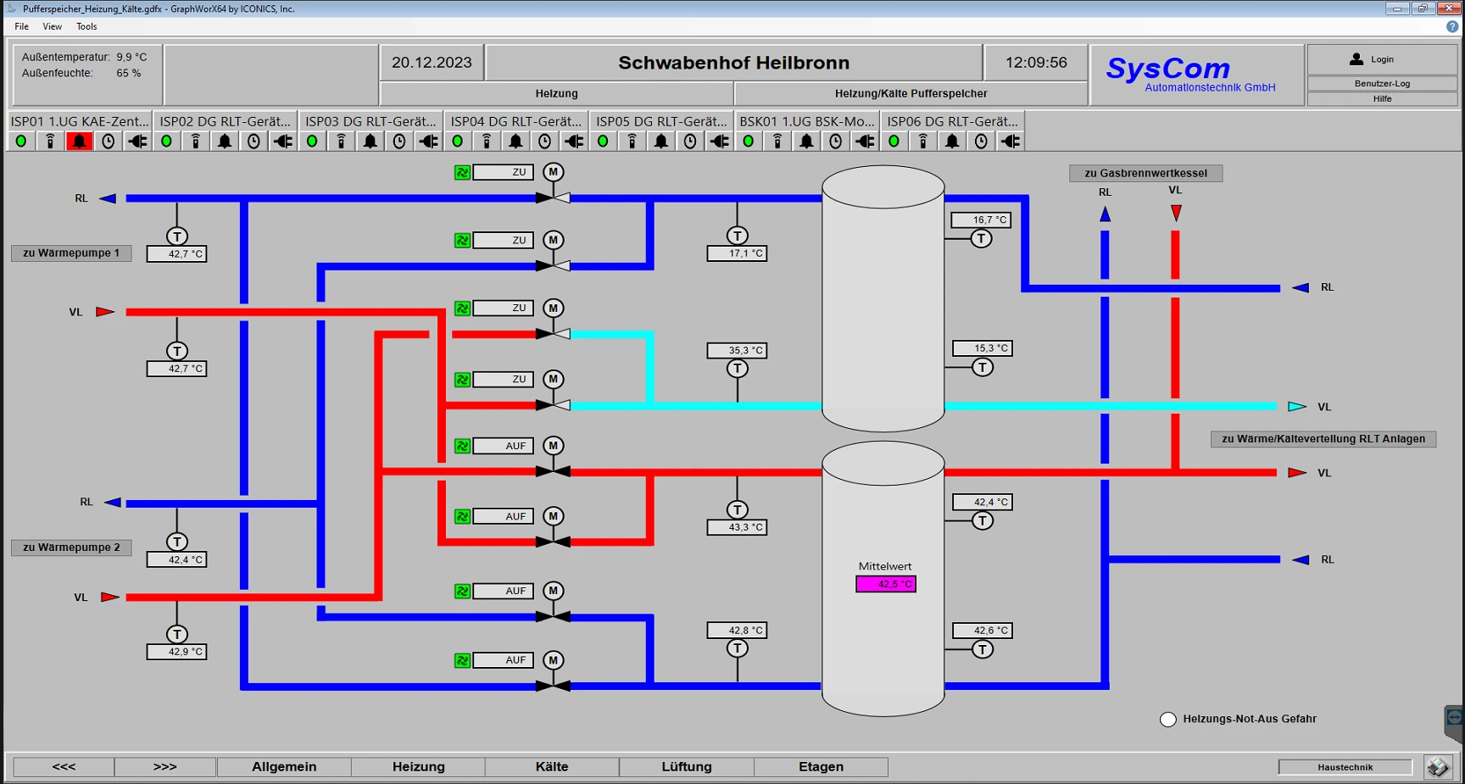
Task: Toggle green mode icon beside bottommost AUF valve
Action: point(462,660)
